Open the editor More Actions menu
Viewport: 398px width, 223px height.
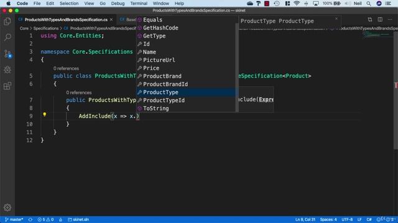click(x=390, y=19)
